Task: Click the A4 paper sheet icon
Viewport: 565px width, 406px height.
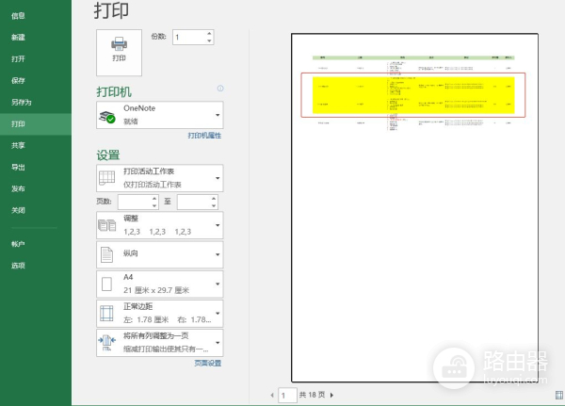Action: point(106,284)
